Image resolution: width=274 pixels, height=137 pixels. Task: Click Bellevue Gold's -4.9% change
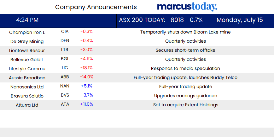pos(86,59)
